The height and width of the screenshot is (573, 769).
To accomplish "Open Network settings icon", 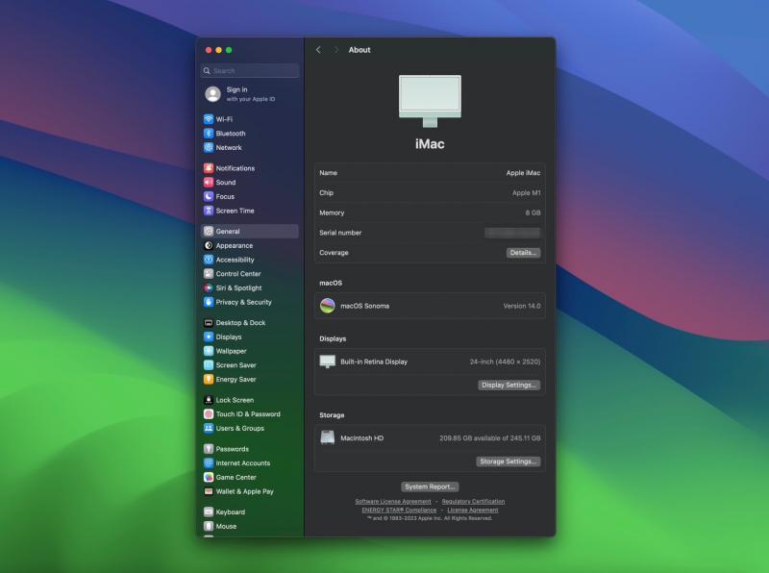I will pos(209,148).
